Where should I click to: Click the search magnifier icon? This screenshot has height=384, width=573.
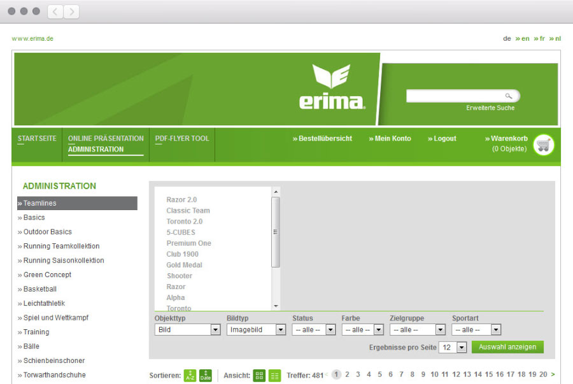(x=508, y=96)
